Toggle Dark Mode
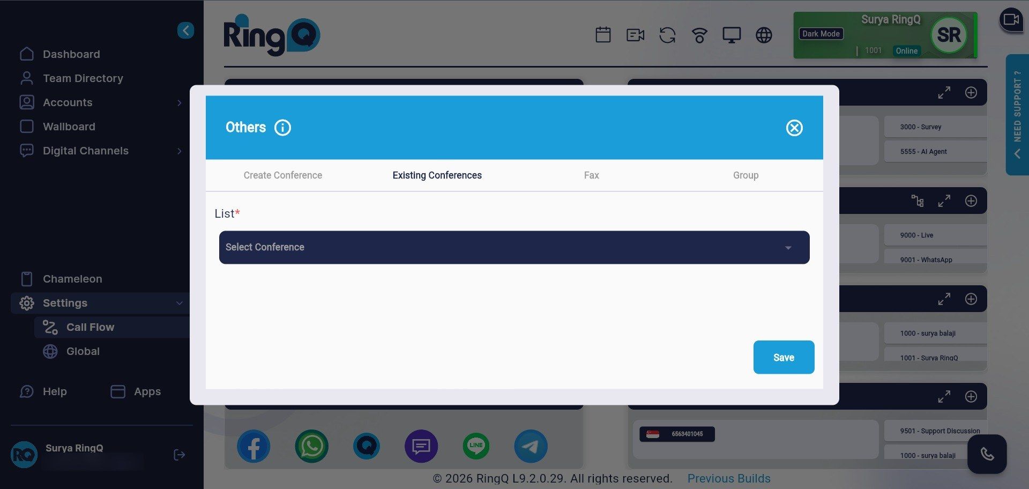This screenshot has width=1029, height=489. point(821,34)
